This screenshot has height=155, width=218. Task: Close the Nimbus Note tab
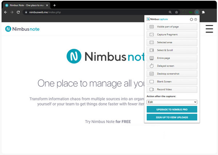[x=47, y=5]
